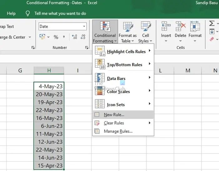Open the Conditional Formatting dropdown button
Viewport: 219px width, 171px height.
[105, 32]
